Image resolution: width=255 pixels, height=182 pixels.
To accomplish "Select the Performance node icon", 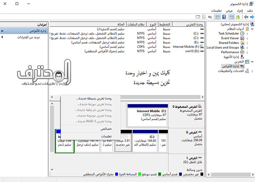I will pyautogui.click(x=243, y=52).
